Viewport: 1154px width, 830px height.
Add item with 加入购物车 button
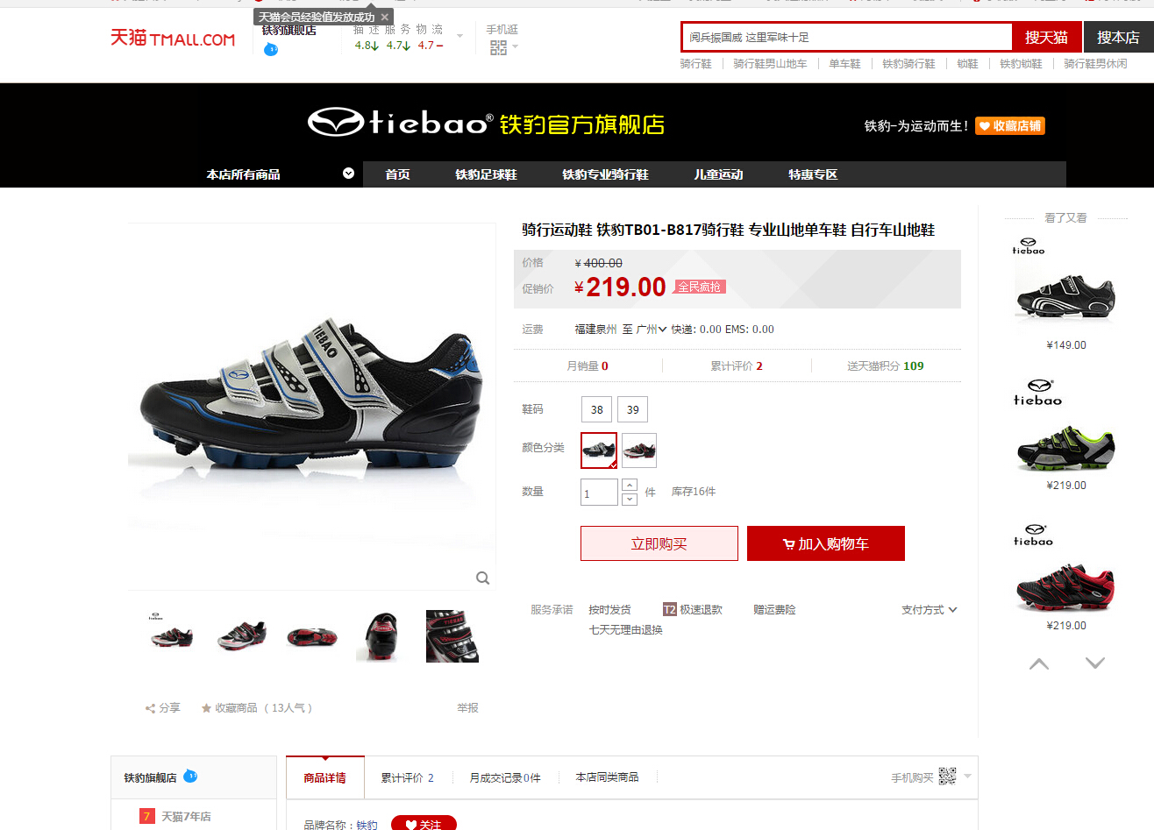826,543
